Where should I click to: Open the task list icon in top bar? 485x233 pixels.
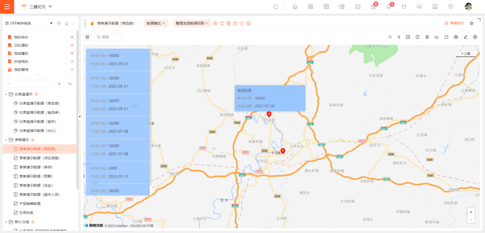357,7
